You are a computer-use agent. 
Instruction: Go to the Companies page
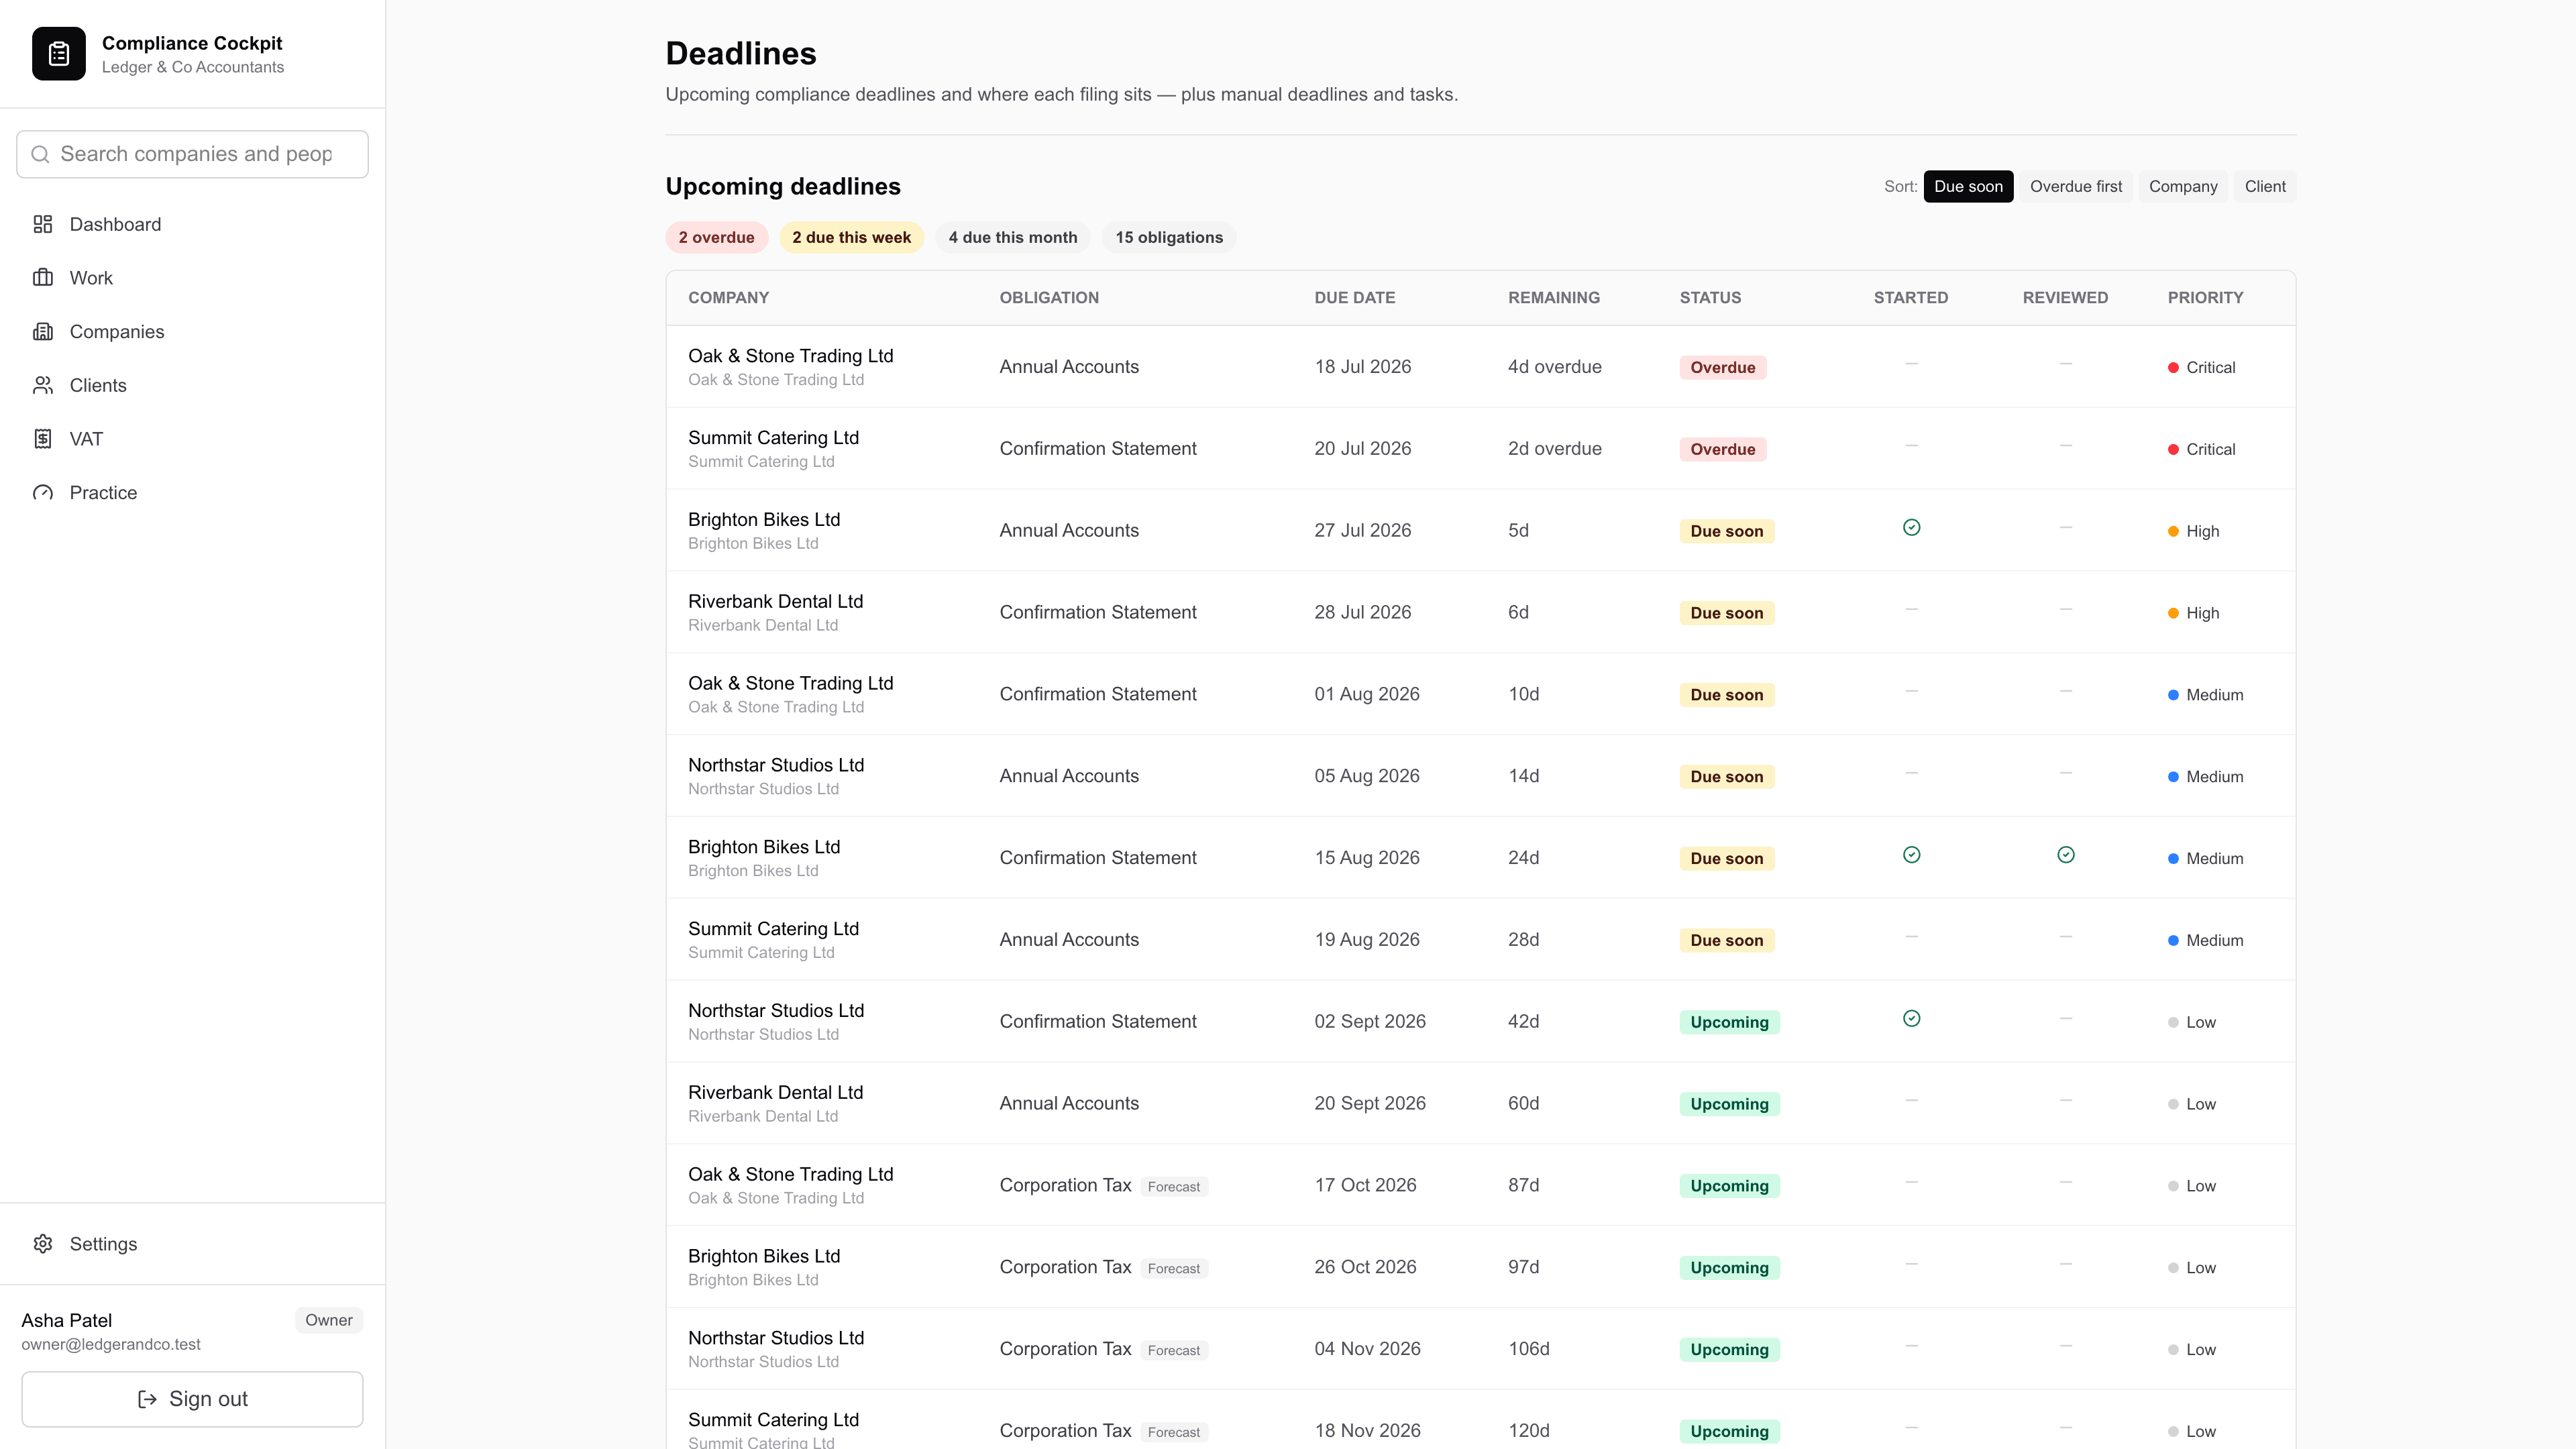(x=192, y=332)
